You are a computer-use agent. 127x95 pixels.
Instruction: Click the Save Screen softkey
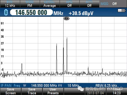10,91
